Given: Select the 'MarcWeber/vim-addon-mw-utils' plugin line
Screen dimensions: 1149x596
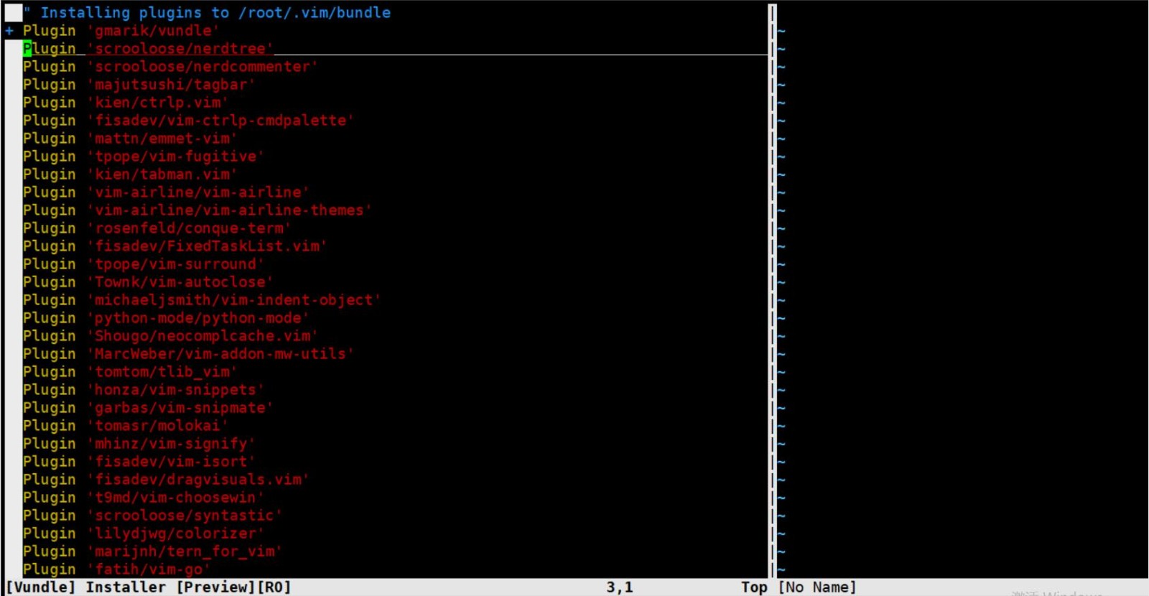Looking at the screenshot, I should point(189,354).
